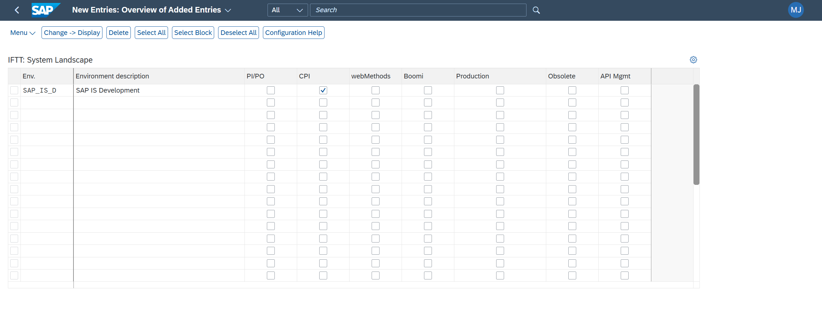Check PI/PO for SAP_IS_D row
This screenshot has width=822, height=317.
pos(270,90)
